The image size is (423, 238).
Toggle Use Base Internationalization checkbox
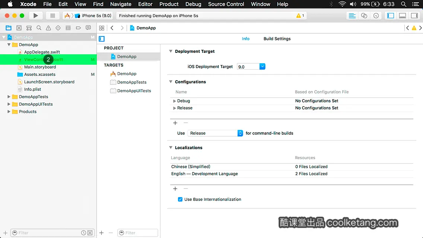pyautogui.click(x=180, y=199)
